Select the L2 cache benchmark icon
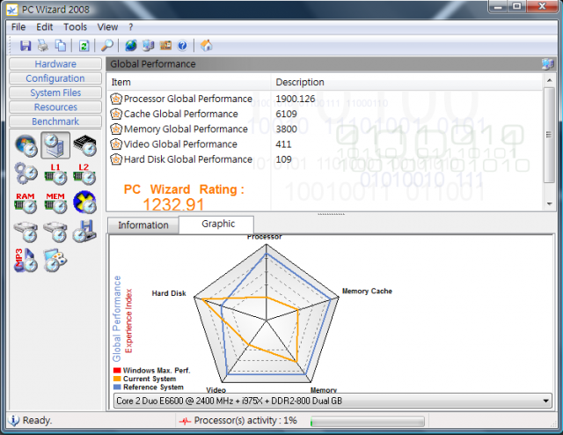This screenshot has width=563, height=435. point(84,174)
